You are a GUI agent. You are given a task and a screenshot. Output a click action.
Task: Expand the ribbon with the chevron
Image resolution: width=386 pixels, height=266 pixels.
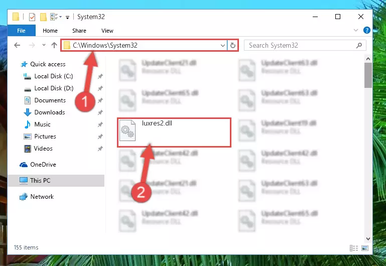pos(356,30)
